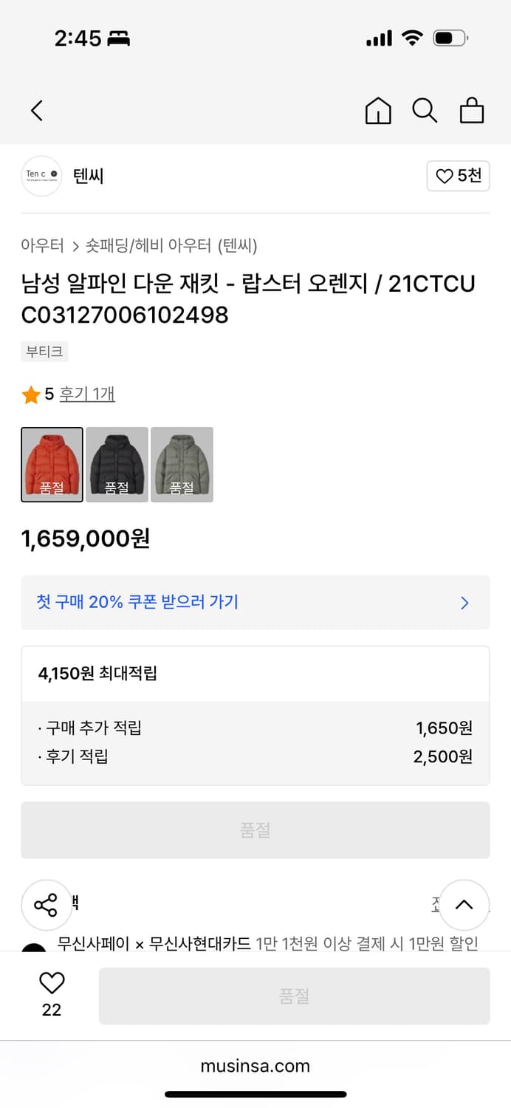Click the star rating icon
The height and width of the screenshot is (1108, 511).
tap(31, 393)
